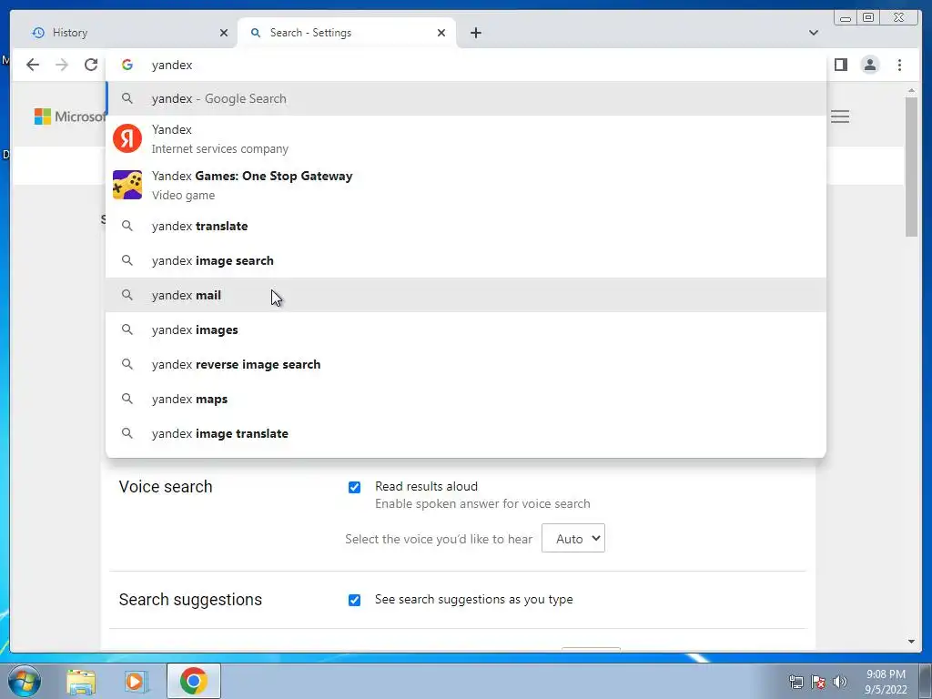Image resolution: width=932 pixels, height=699 pixels.
Task: Open Windows Explorer from taskbar
Action: pos(81,682)
